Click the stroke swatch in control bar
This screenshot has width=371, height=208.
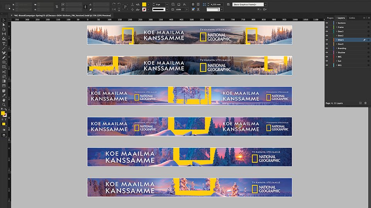(x=144, y=9)
